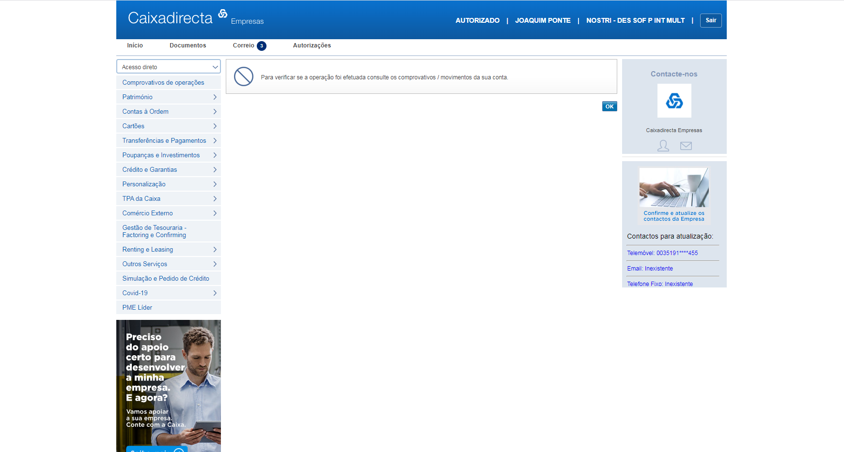Click the Preciso do apoio certo banner

point(169,386)
